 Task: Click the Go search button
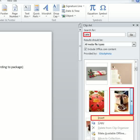click(x=132, y=35)
